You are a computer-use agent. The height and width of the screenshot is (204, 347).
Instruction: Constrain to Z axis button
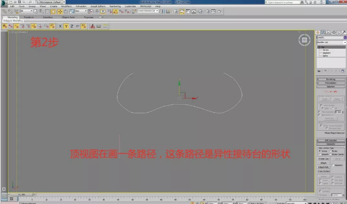tap(72, 26)
